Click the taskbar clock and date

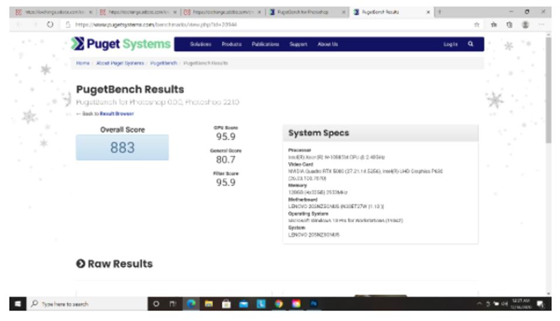tap(521, 304)
